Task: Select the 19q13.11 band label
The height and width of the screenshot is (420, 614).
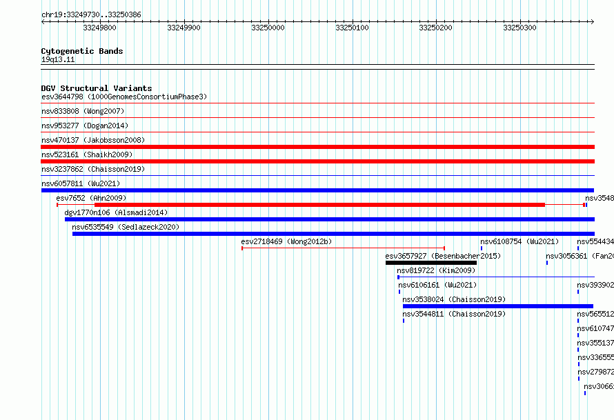Action: click(58, 59)
